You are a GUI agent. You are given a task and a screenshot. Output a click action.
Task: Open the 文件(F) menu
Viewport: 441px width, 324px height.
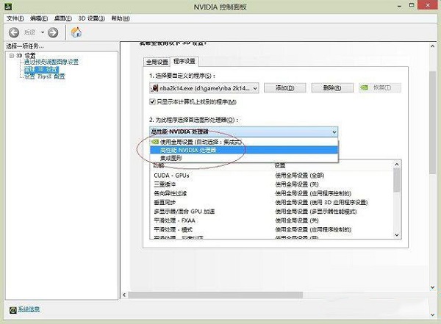15,18
